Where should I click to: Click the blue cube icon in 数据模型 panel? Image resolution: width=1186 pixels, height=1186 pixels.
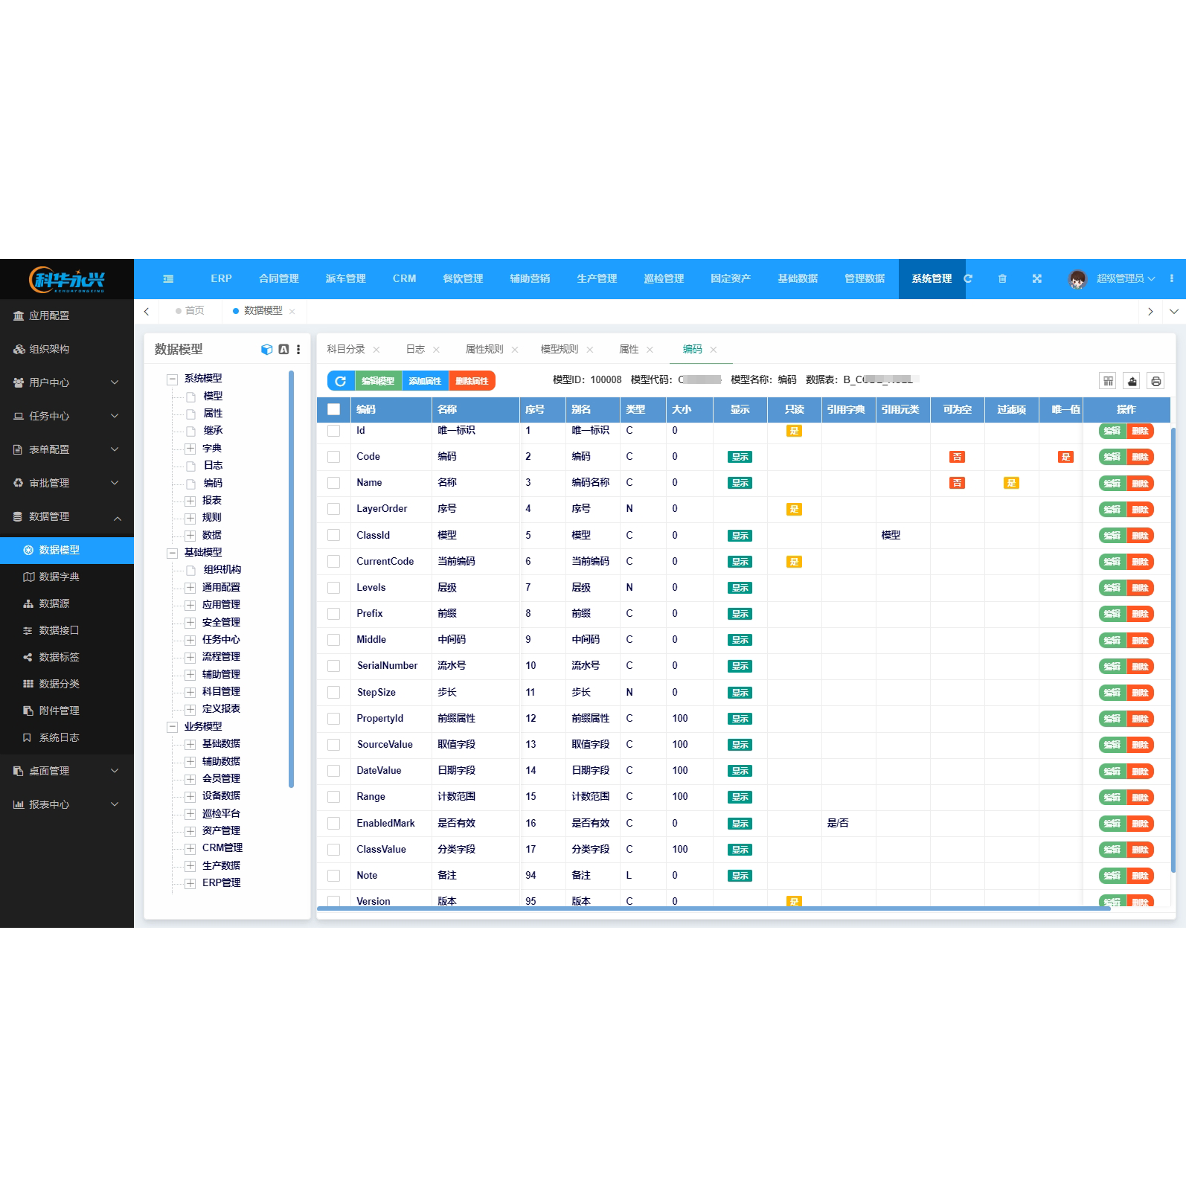[x=266, y=350]
